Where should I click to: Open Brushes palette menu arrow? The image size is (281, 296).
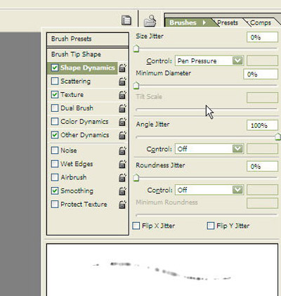[x=204, y=22]
